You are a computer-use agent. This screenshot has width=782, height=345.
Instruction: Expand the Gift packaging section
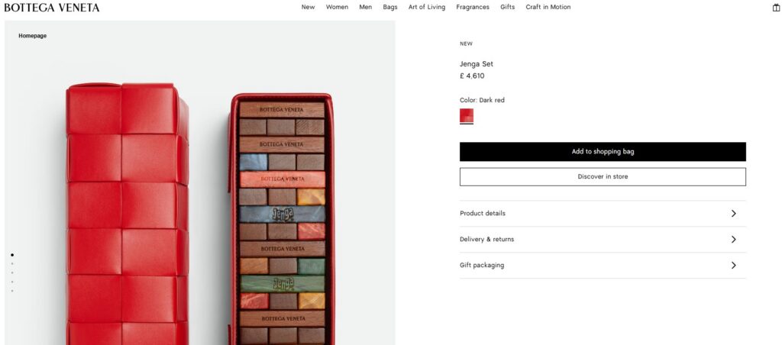pyautogui.click(x=603, y=266)
